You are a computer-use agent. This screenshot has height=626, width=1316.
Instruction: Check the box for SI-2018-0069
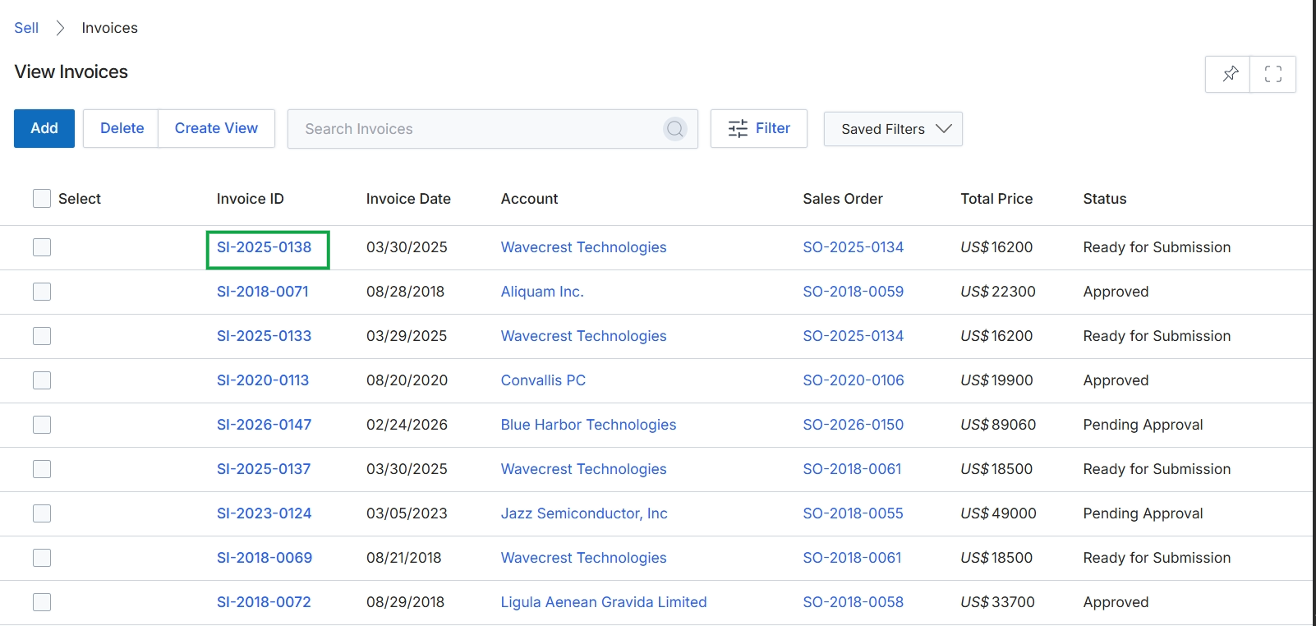click(x=42, y=558)
